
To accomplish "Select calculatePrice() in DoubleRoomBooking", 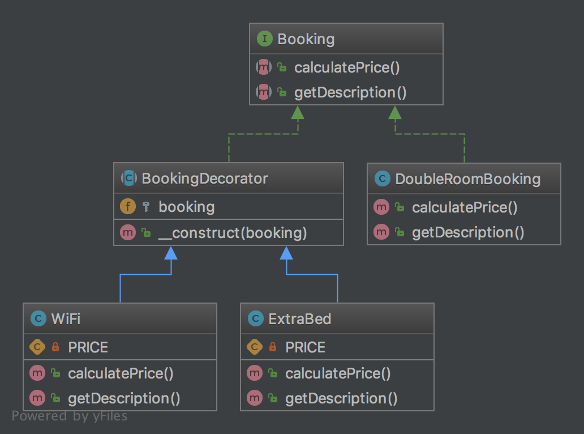I will coord(465,207).
